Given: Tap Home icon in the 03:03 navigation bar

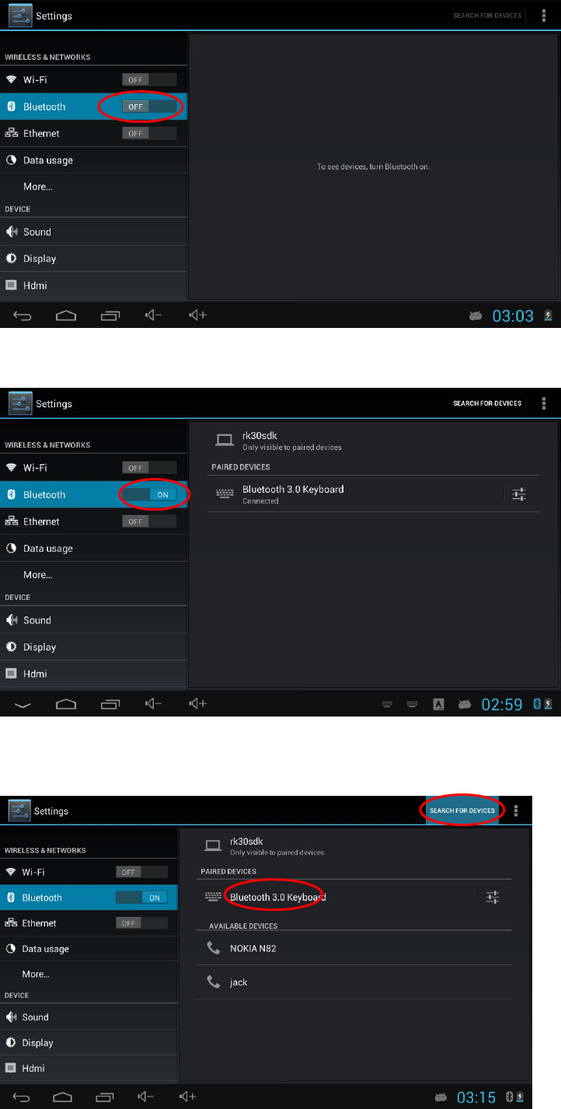Looking at the screenshot, I should 67,316.
